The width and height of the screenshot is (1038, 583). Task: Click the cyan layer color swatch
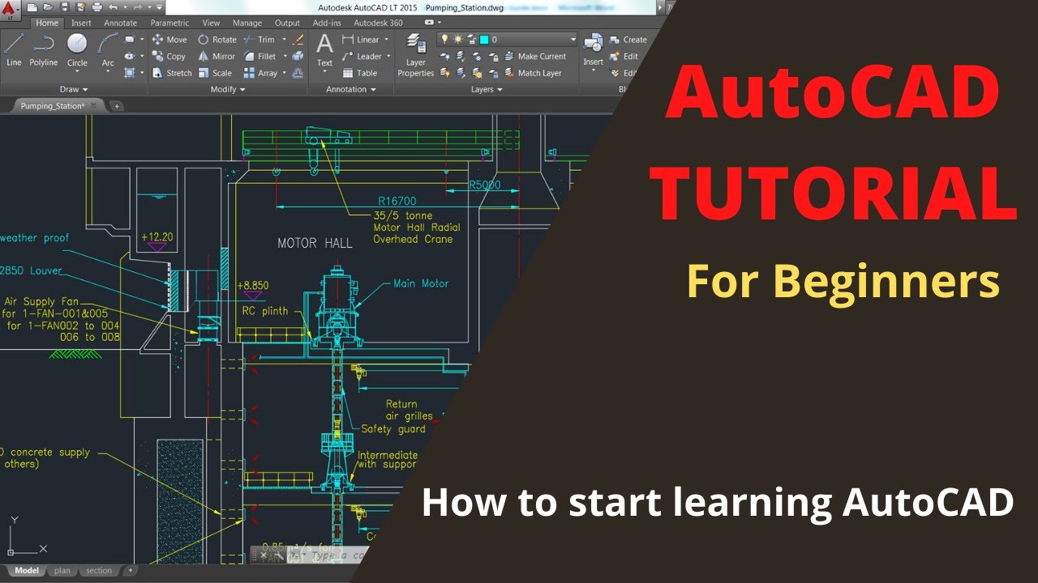pyautogui.click(x=484, y=39)
